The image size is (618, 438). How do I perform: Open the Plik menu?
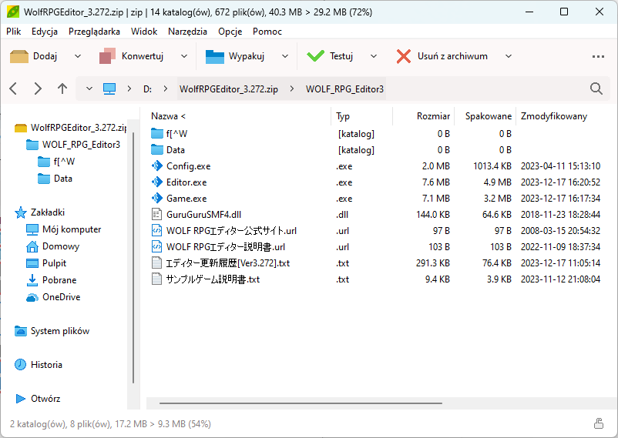[x=13, y=32]
